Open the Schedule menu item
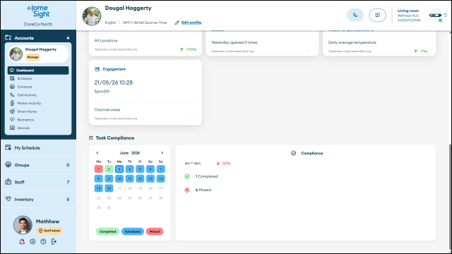452x254 pixels. coord(38,78)
